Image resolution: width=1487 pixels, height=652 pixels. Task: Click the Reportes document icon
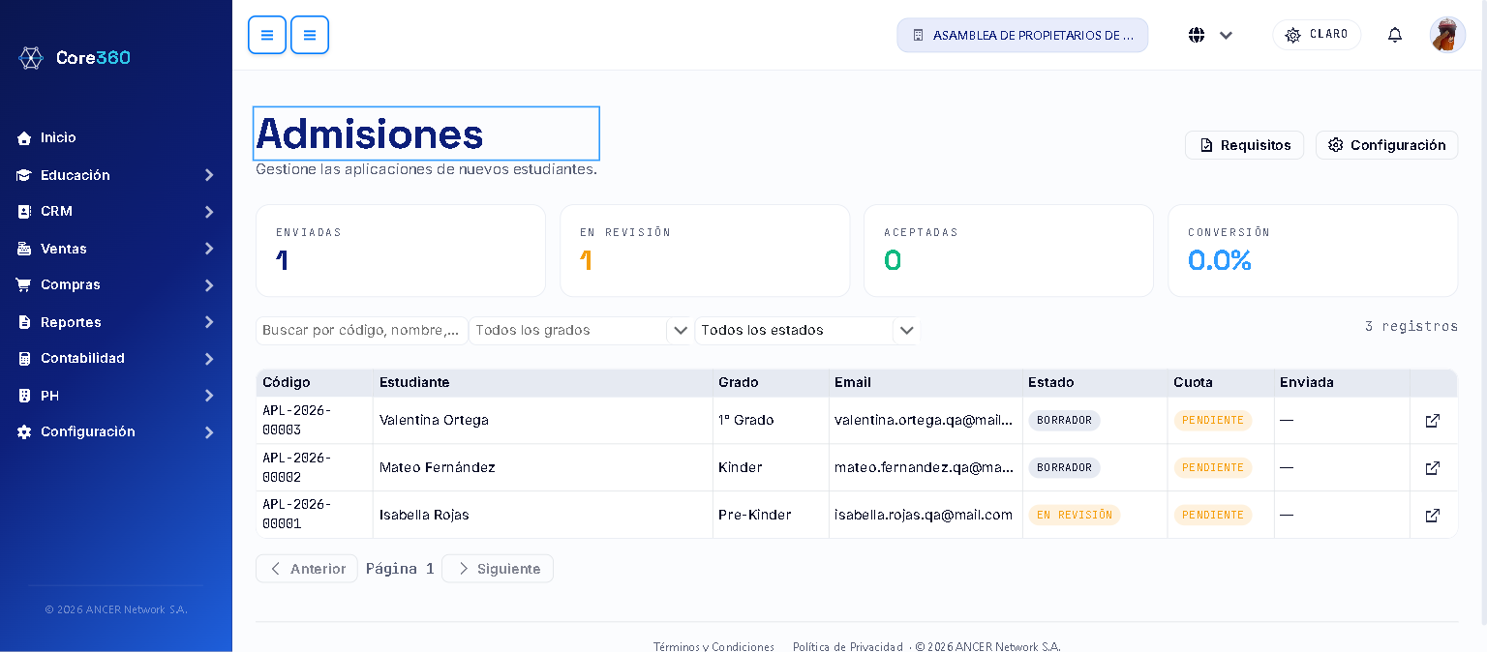(x=24, y=322)
